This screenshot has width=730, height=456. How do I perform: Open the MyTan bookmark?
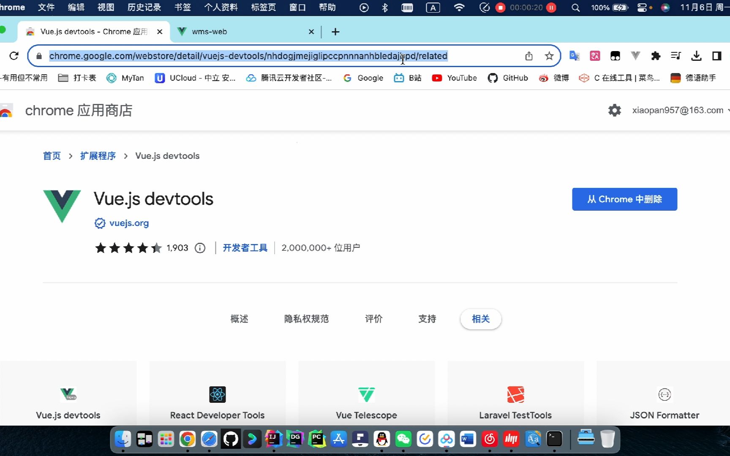[125, 78]
